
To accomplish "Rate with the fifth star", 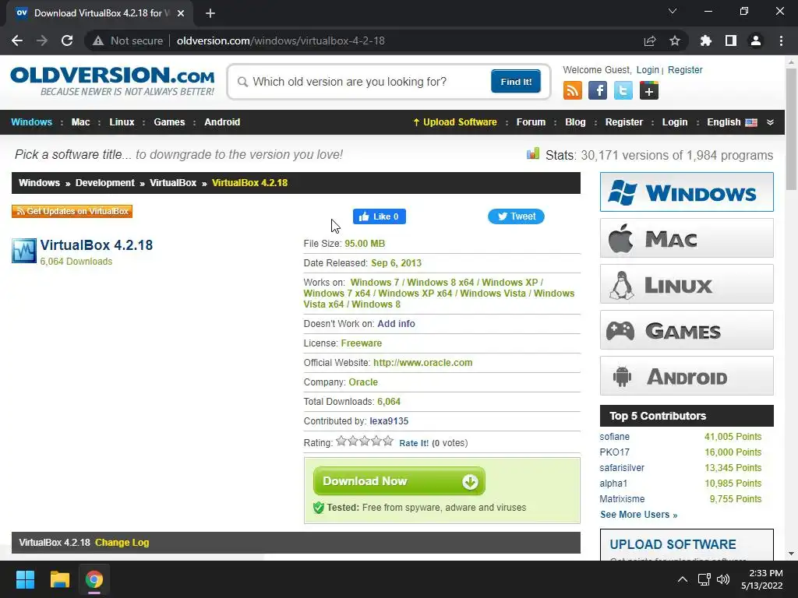I will [x=388, y=441].
